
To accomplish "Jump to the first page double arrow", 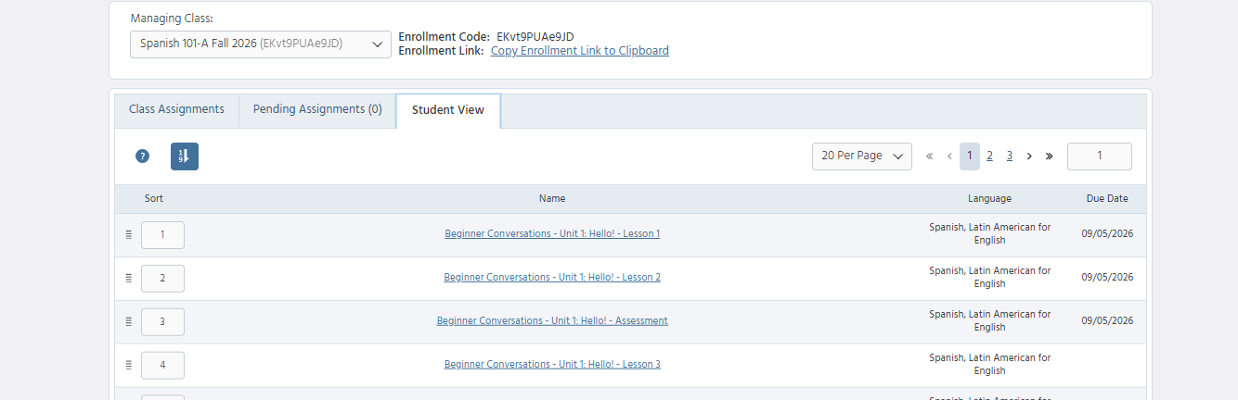I will pyautogui.click(x=929, y=156).
